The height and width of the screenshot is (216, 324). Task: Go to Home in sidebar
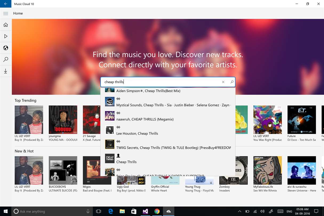[6, 25]
